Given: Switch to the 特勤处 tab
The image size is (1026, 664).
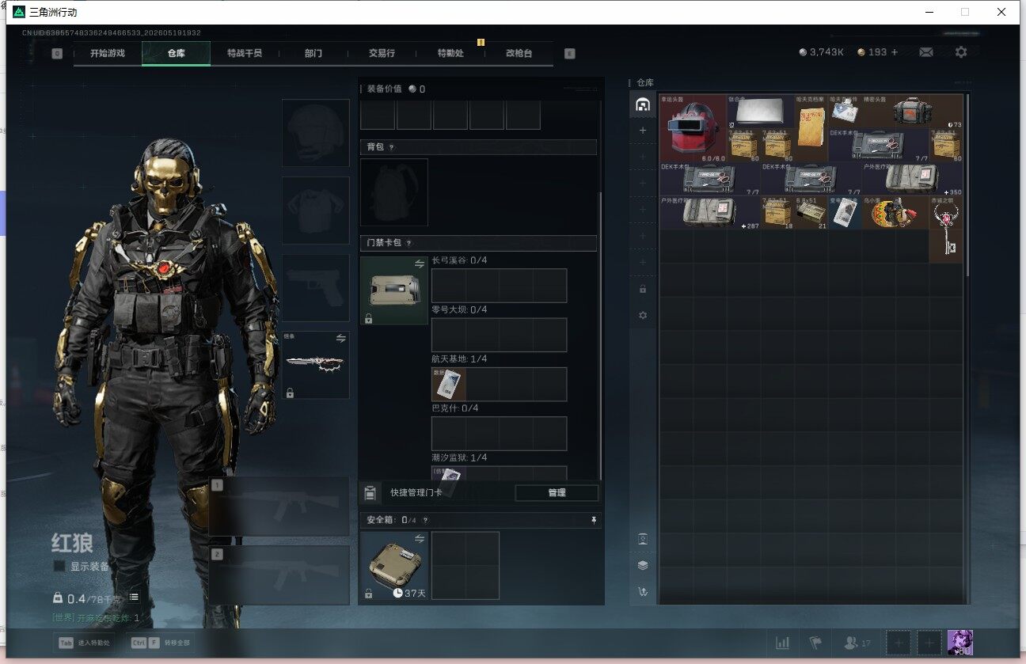Looking at the screenshot, I should (450, 53).
